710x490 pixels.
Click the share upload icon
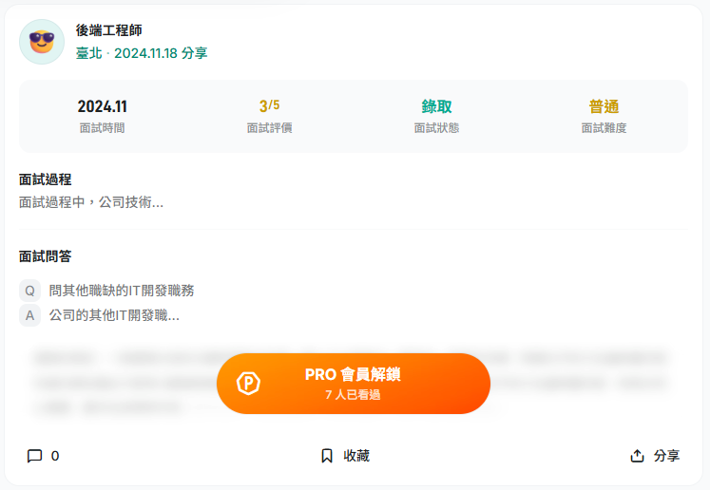[x=637, y=456]
